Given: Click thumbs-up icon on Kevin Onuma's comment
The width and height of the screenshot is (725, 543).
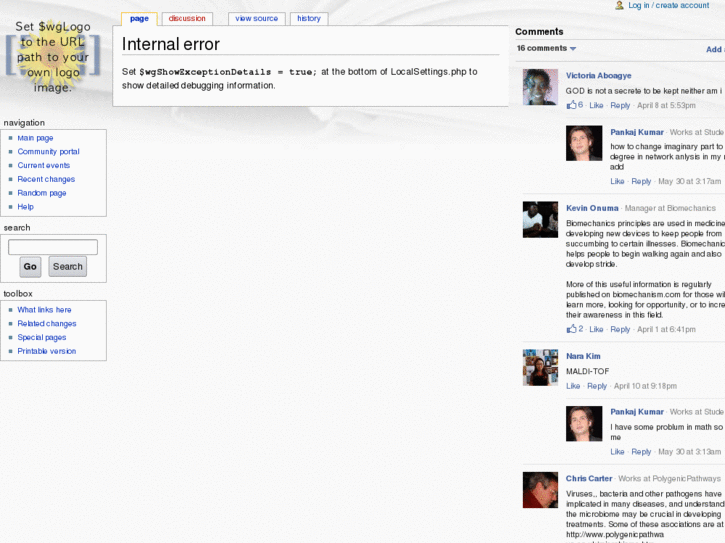Looking at the screenshot, I should click(572, 329).
